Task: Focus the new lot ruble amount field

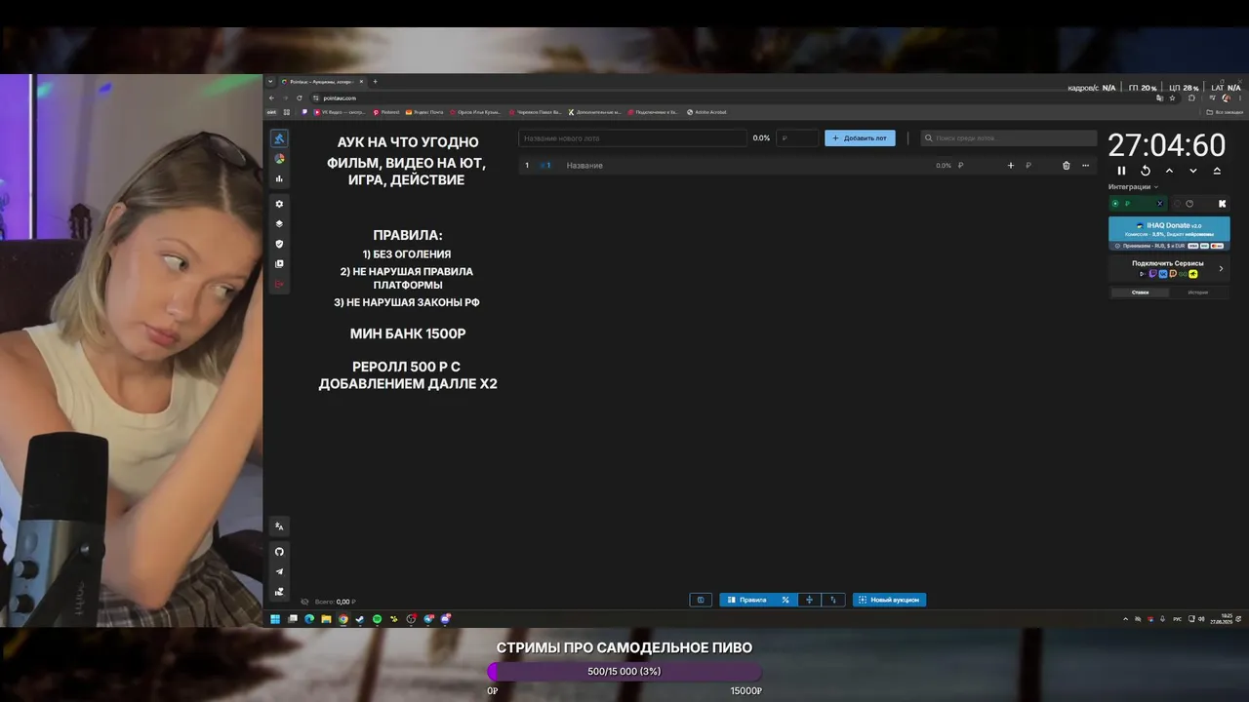Action: (797, 138)
